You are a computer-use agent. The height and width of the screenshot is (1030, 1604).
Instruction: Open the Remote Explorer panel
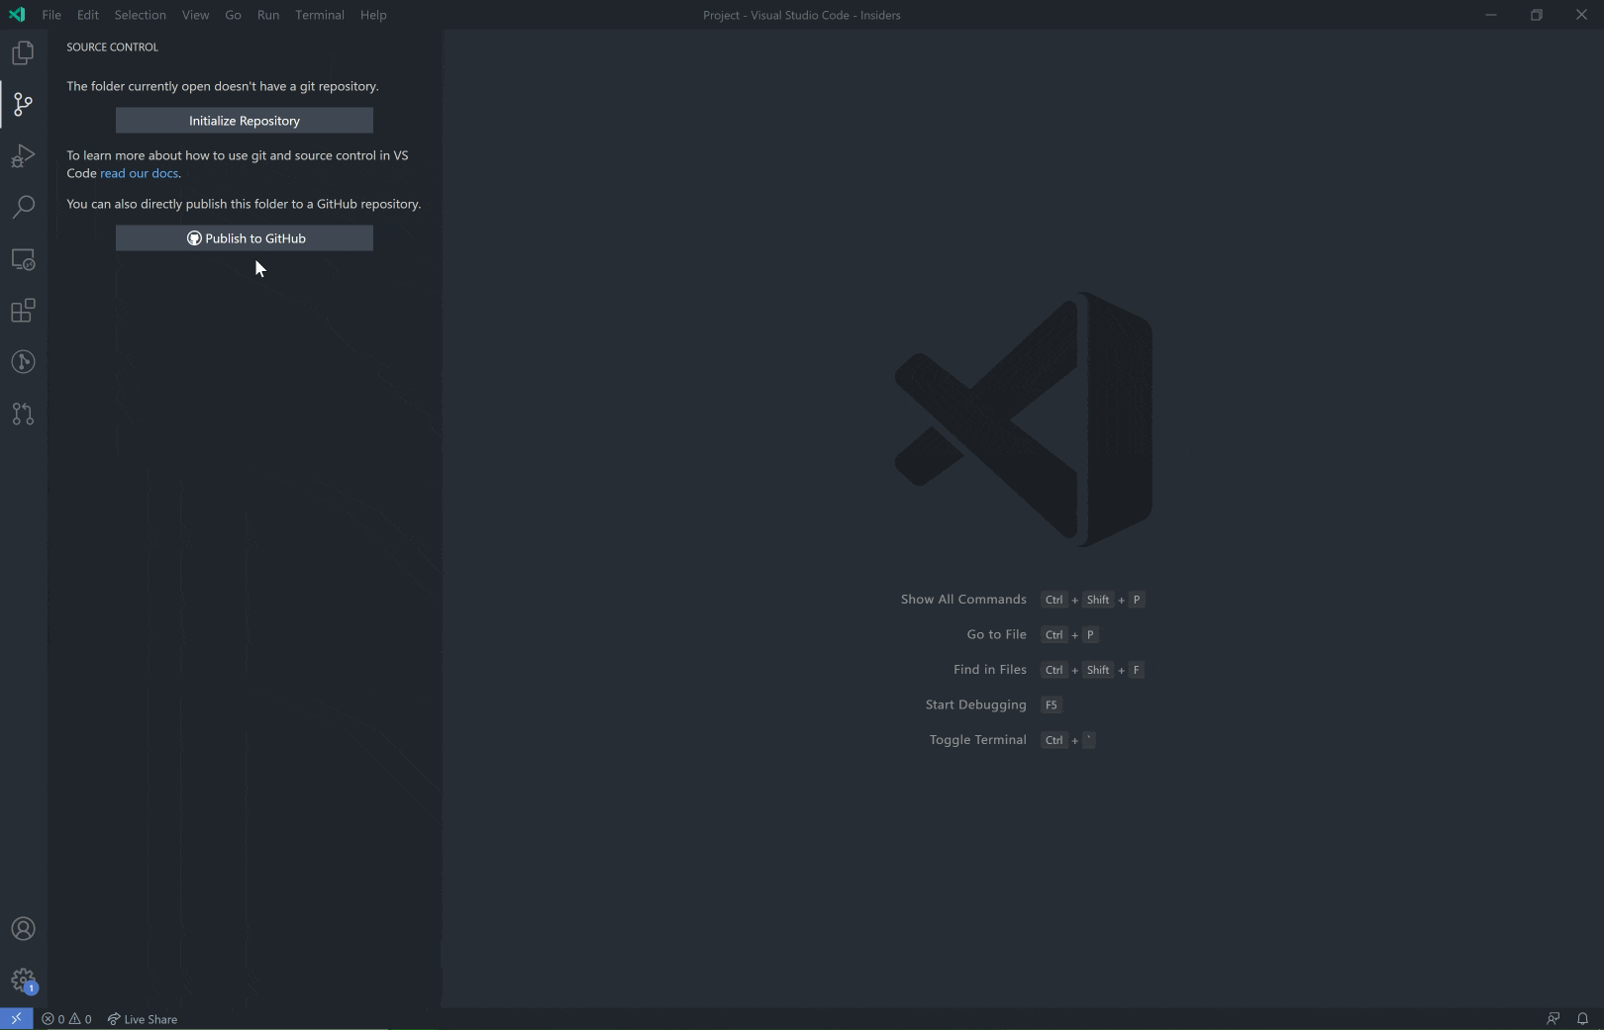coord(22,259)
